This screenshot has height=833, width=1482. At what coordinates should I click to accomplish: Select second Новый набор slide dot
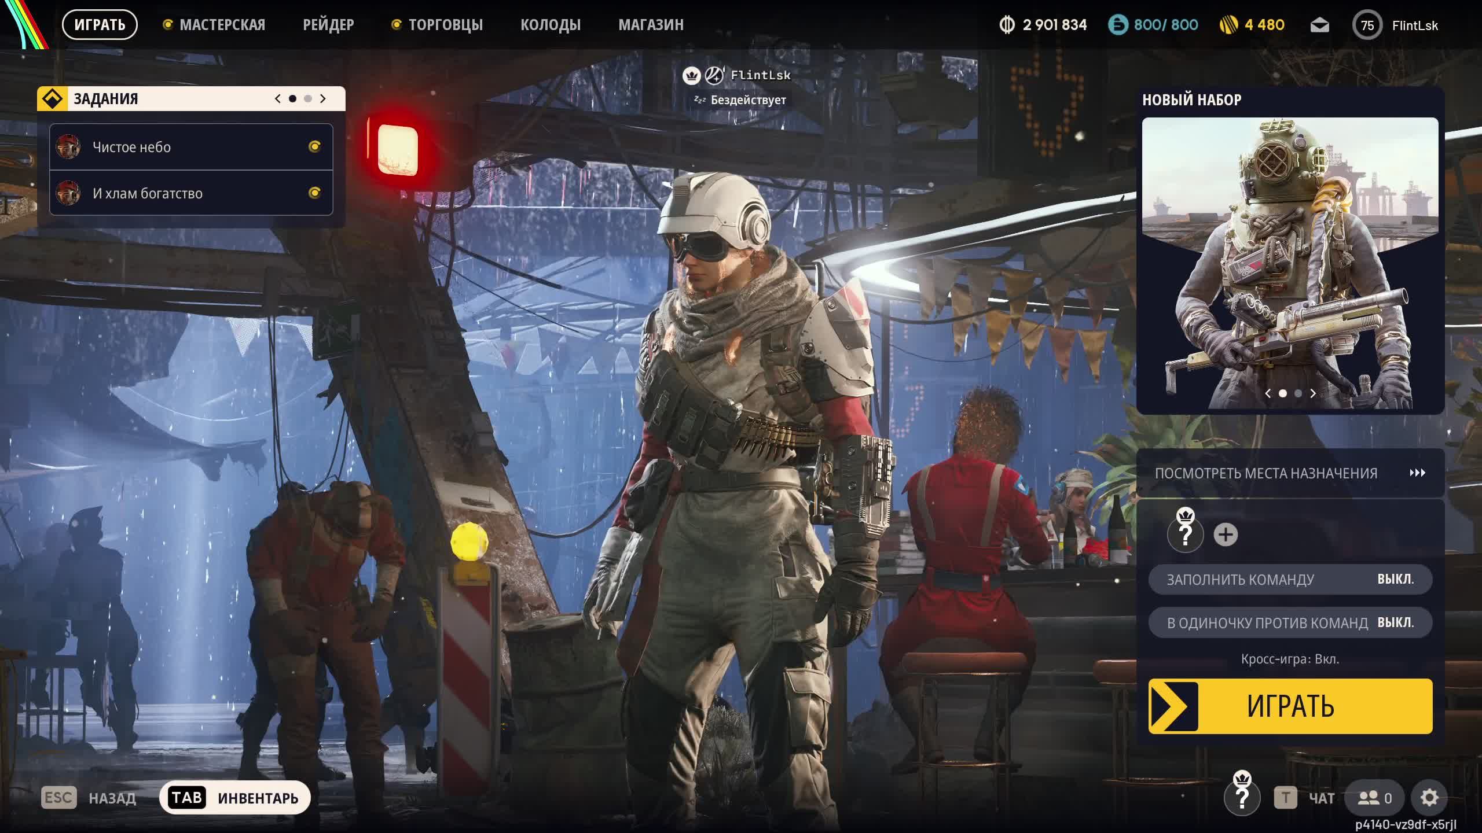click(1298, 393)
